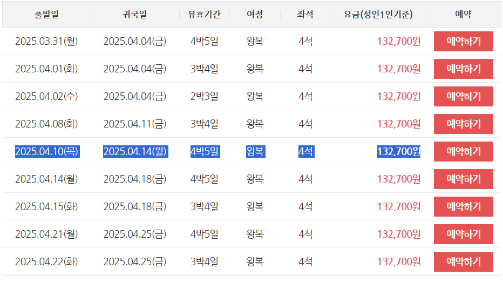Select departure date 2025.04.01(화)
The image size is (503, 282).
[x=46, y=69]
